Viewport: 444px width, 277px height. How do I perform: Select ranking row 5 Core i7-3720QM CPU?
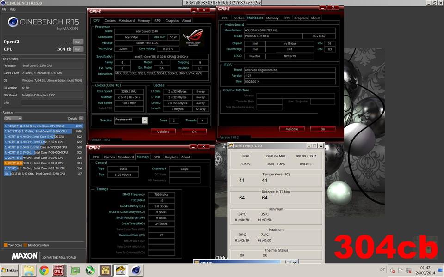[x=43, y=147]
